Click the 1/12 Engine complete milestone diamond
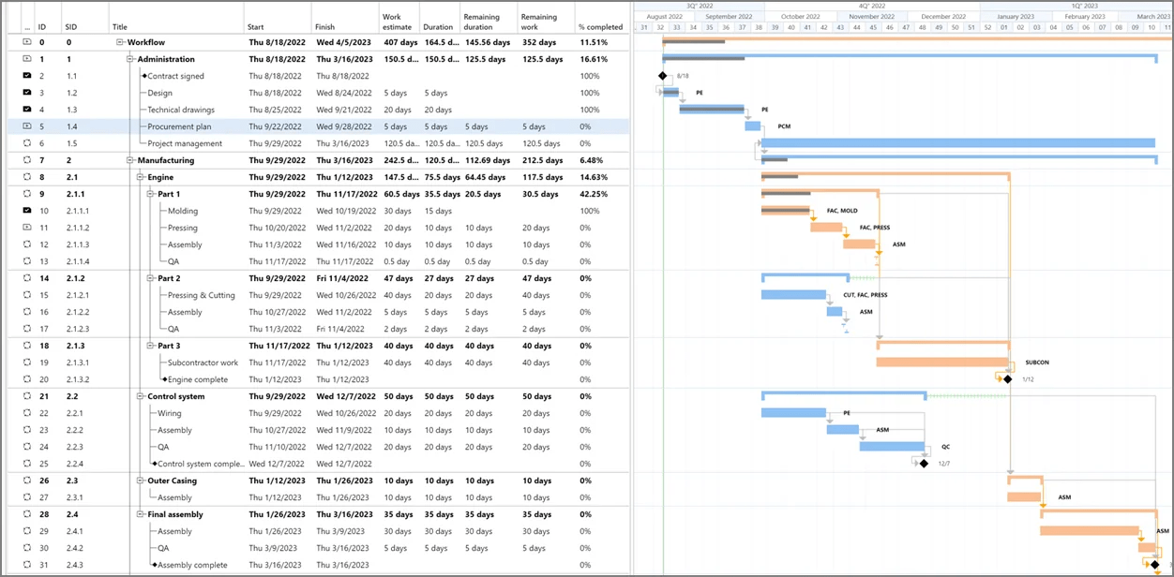 (1007, 379)
